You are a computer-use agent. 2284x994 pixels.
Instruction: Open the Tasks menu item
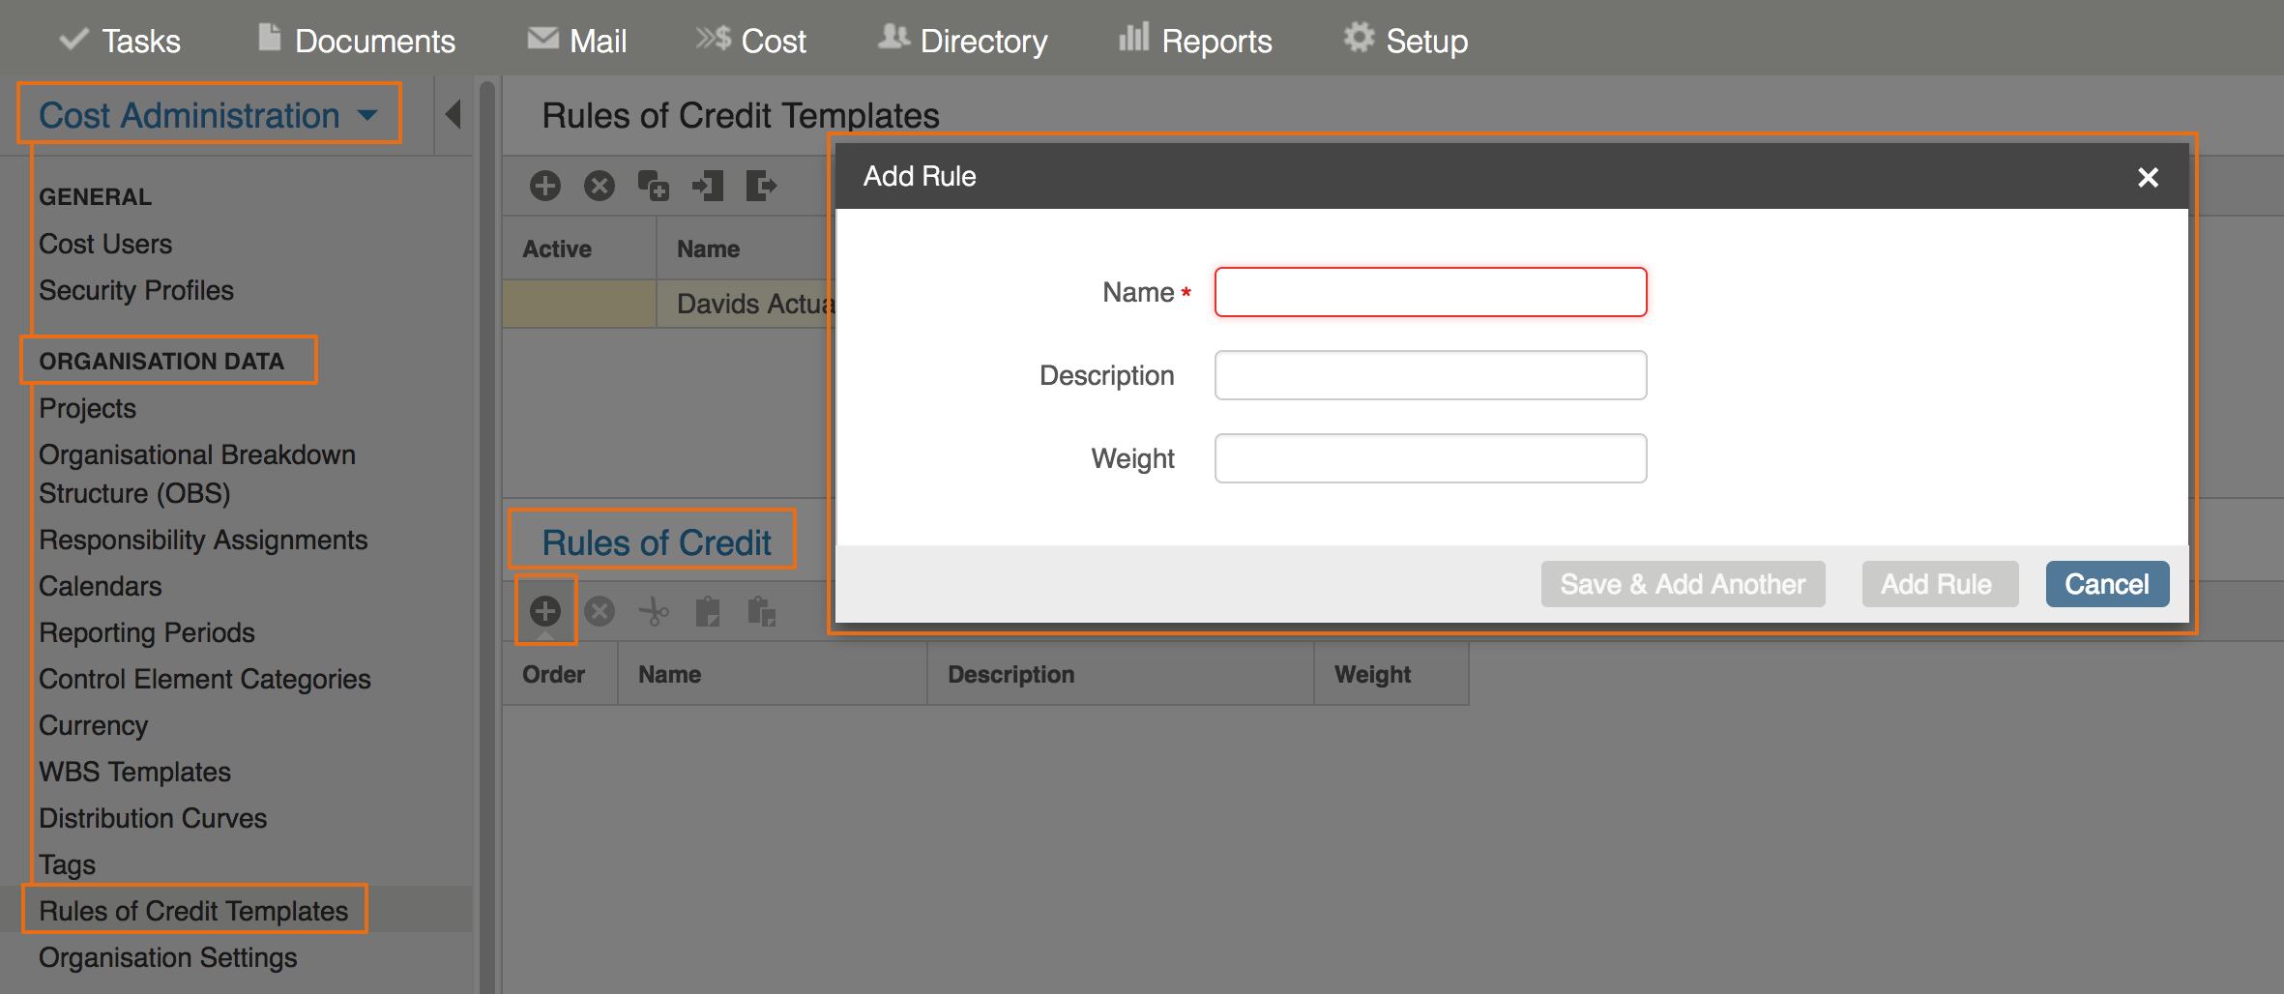coord(120,41)
